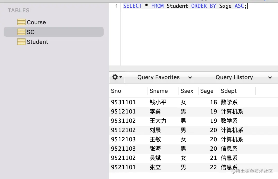
Task: Select the Student table in sidebar
Action: point(37,42)
